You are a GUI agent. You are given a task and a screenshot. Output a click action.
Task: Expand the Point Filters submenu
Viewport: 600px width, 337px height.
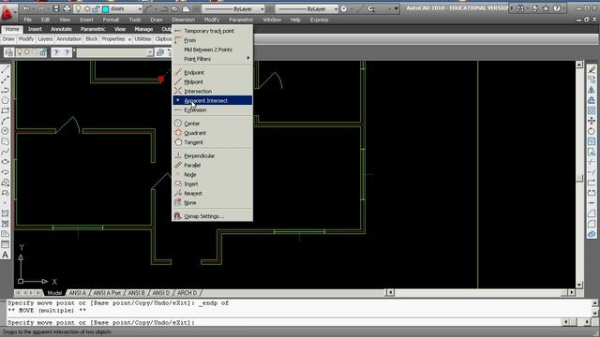[213, 59]
